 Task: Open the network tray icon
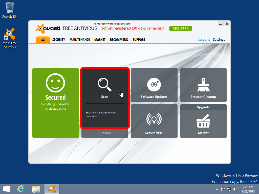tap(229, 189)
